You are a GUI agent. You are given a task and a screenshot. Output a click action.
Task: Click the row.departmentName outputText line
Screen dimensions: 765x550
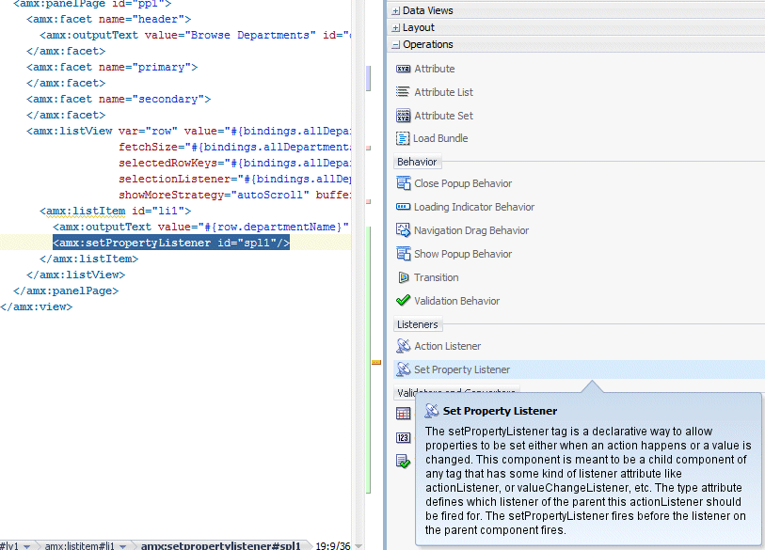[x=201, y=227]
